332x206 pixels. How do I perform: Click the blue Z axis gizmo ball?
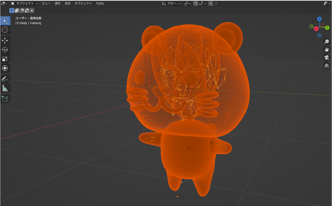320,19
